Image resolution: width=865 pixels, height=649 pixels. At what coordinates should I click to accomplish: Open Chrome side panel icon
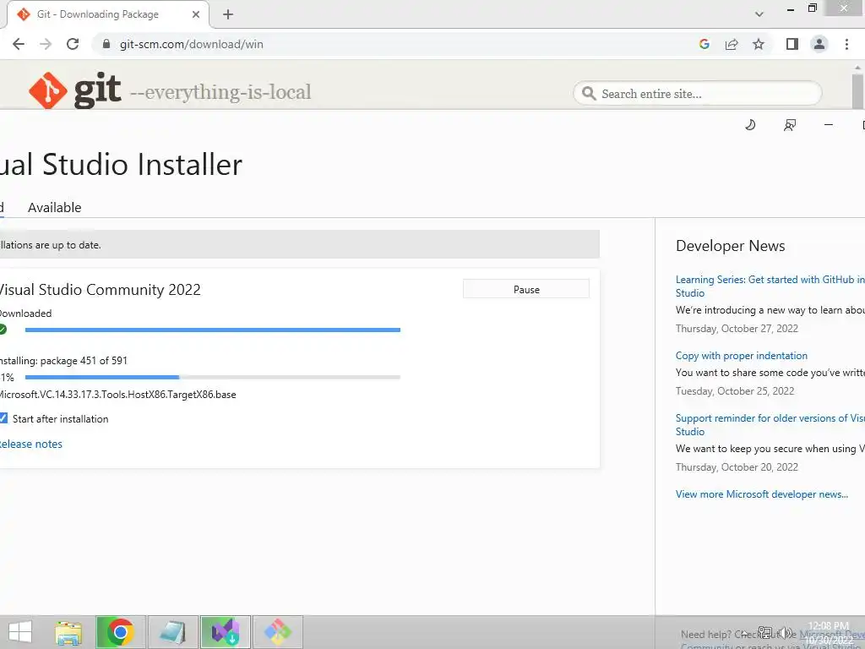[792, 44]
